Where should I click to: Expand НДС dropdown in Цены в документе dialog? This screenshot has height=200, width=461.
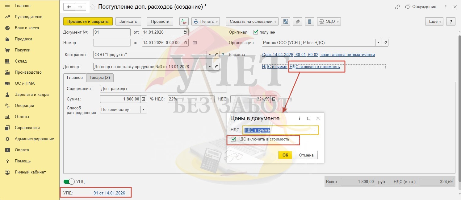(x=314, y=130)
